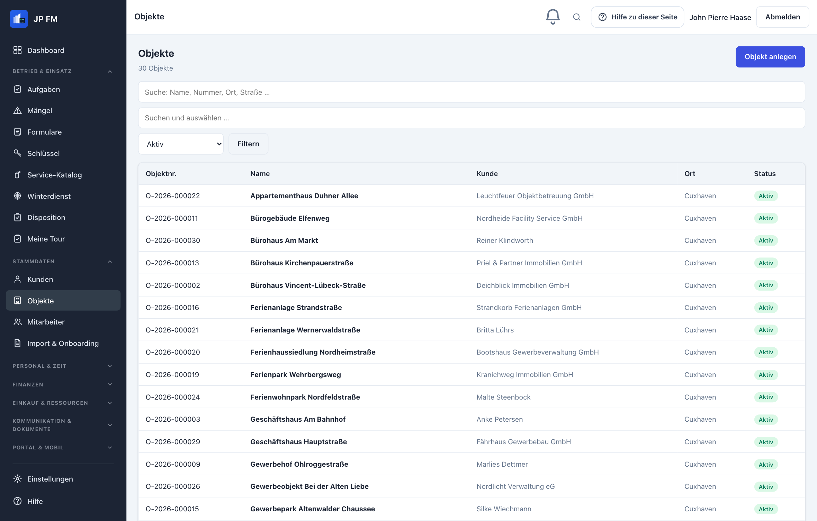The image size is (817, 521).
Task: Open Einstellungen menu item
Action: pos(63,479)
